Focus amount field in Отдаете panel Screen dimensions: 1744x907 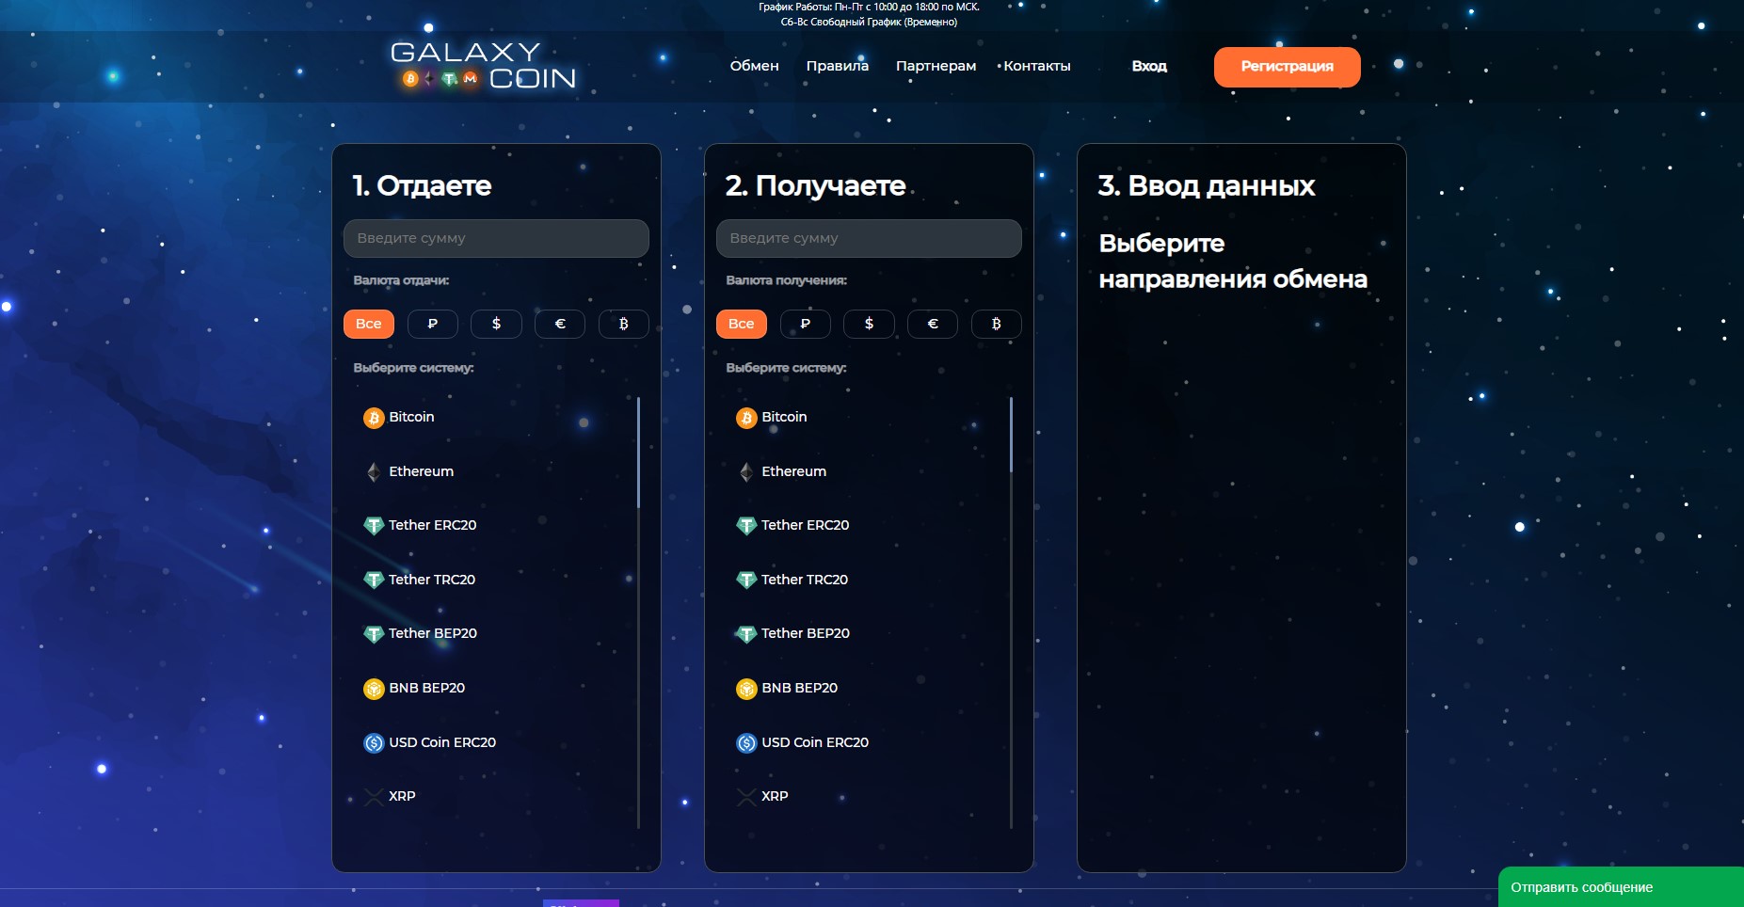pos(496,238)
